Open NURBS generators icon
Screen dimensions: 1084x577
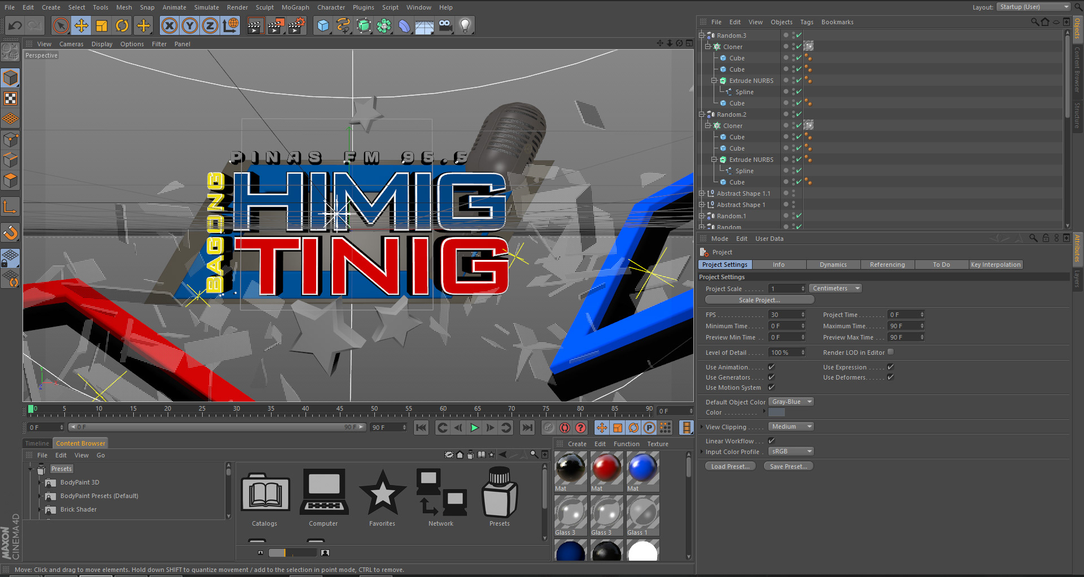[364, 25]
